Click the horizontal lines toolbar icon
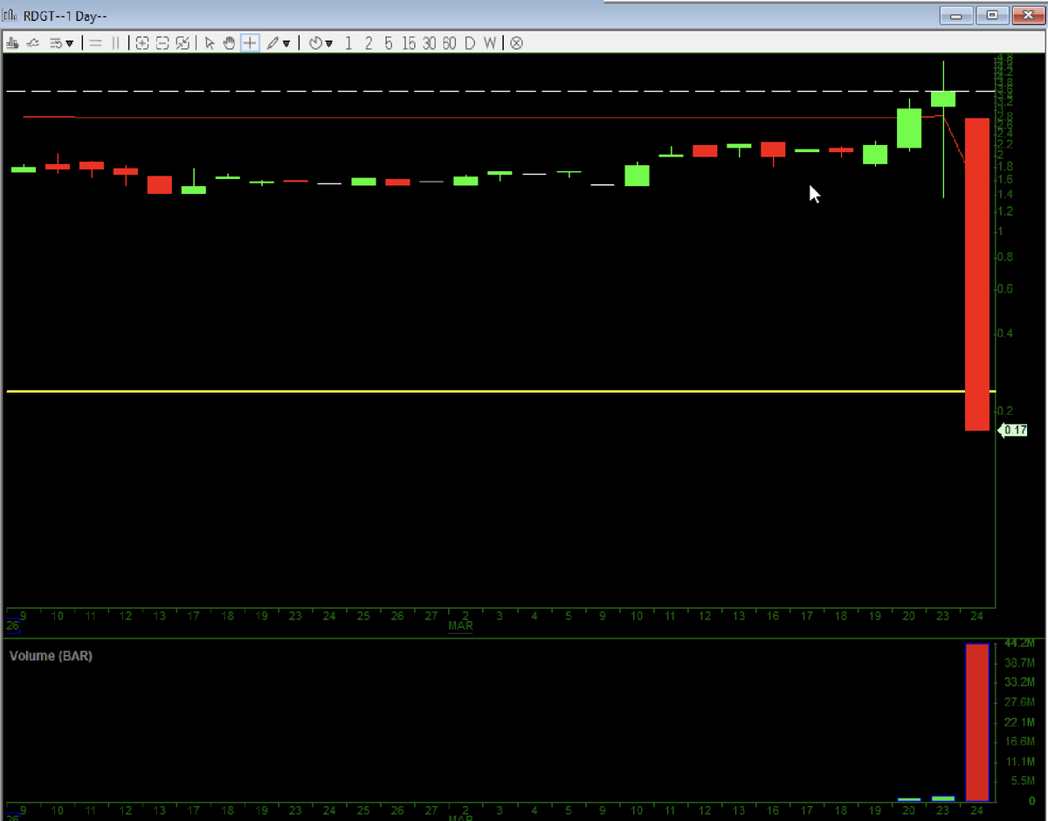This screenshot has width=1048, height=821. (x=96, y=43)
